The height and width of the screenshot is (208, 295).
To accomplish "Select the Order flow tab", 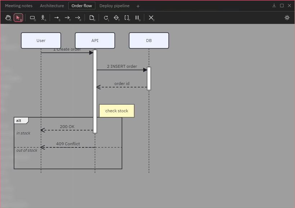I will click(x=82, y=6).
